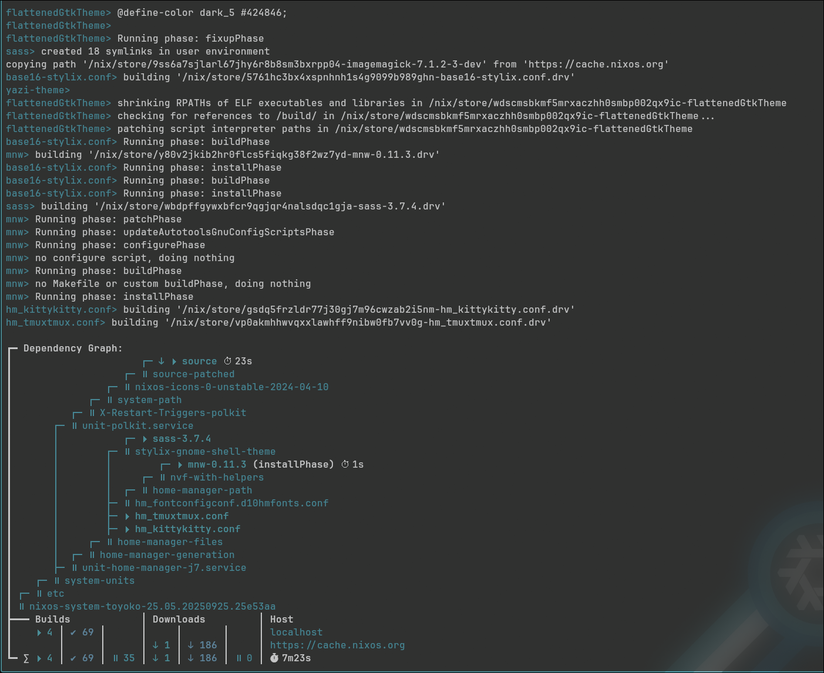Image resolution: width=824 pixels, height=673 pixels.
Task: Toggle the paused downloads counter showing 0
Action: point(243,658)
